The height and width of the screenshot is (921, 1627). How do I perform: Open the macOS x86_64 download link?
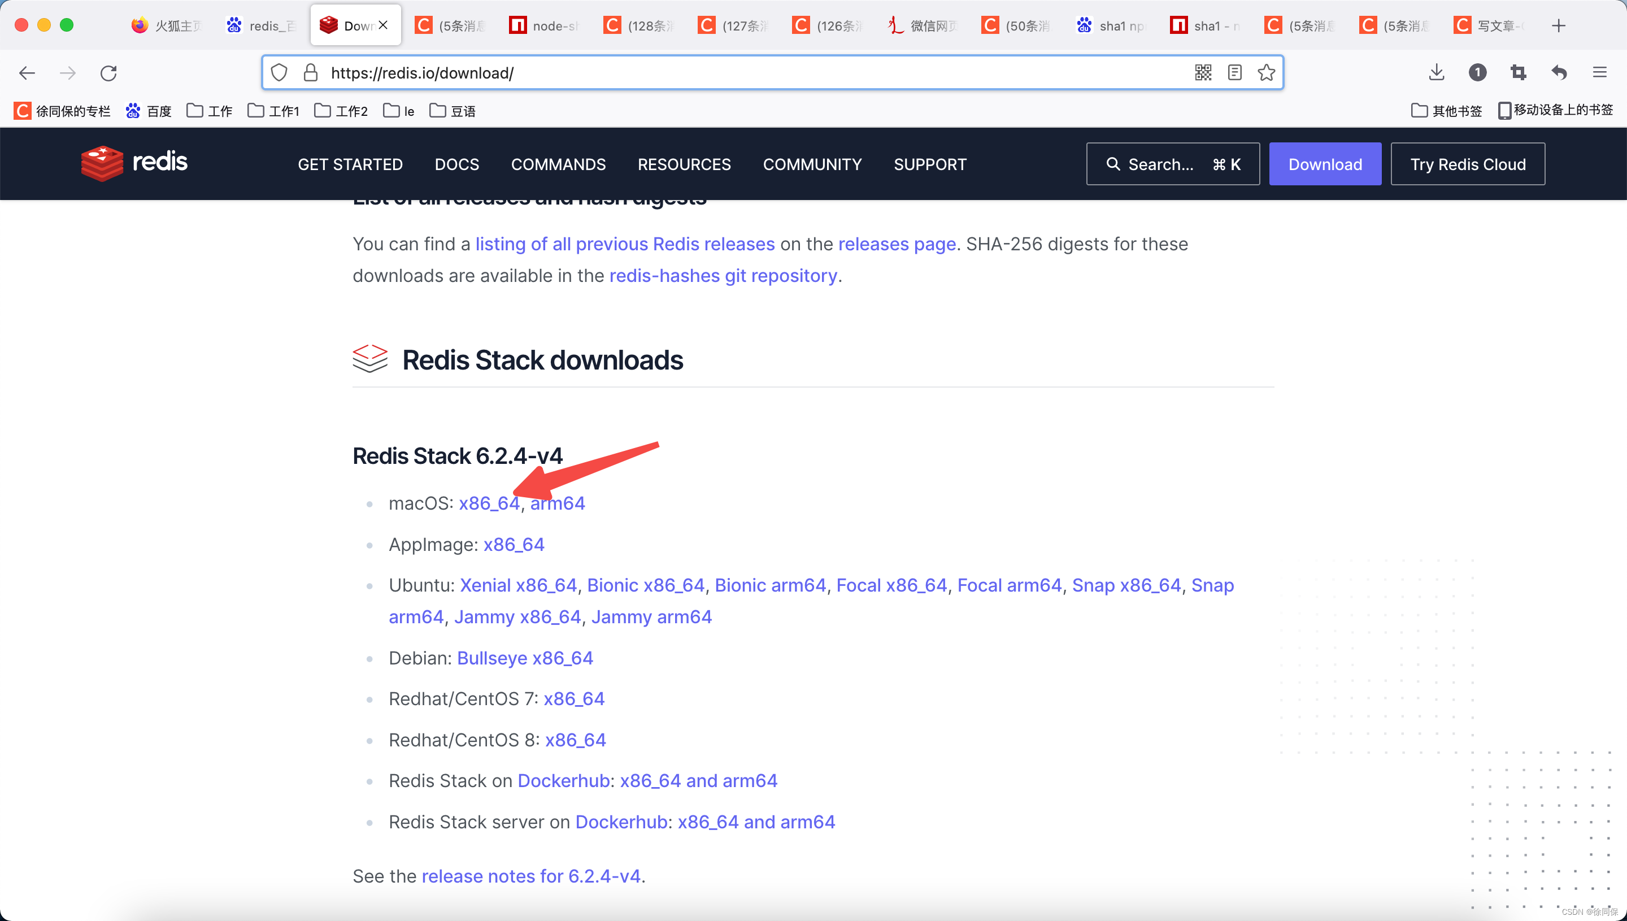pyautogui.click(x=488, y=503)
